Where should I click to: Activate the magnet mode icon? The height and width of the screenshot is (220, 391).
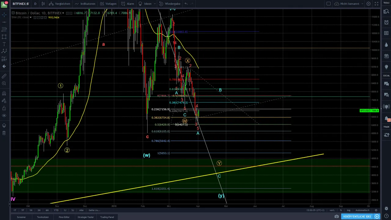pyautogui.click(x=4, y=93)
